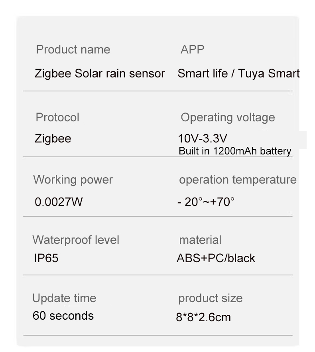Click the operation temperature heading
315x352 pixels.
click(x=238, y=180)
